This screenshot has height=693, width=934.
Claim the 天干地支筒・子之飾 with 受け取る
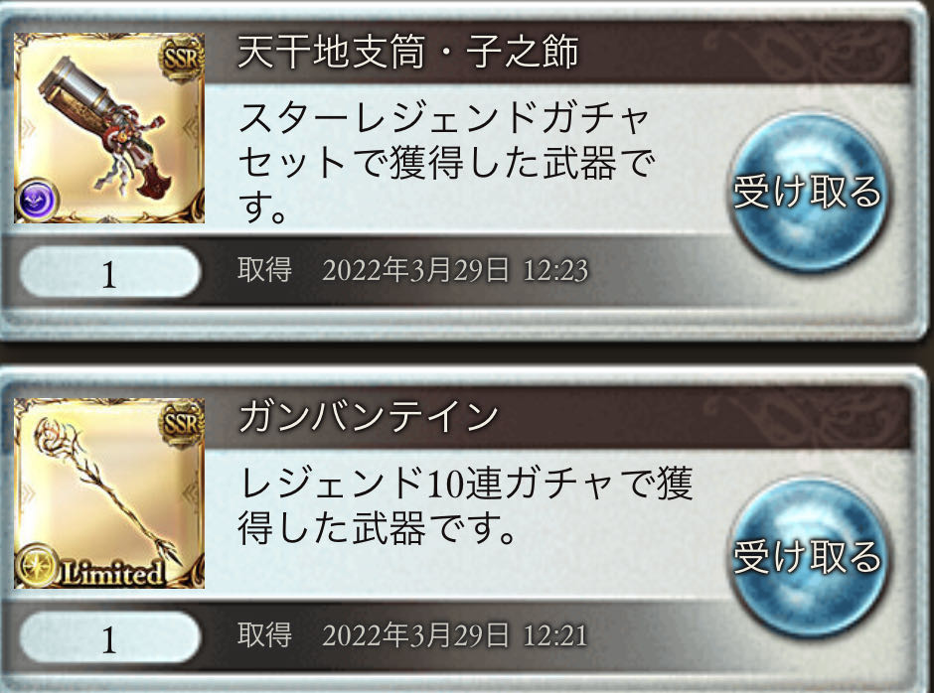click(808, 192)
